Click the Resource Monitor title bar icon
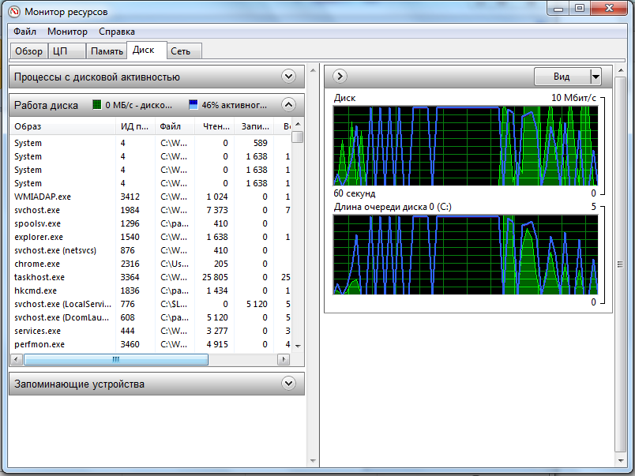This screenshot has height=476, width=635. coord(13,11)
